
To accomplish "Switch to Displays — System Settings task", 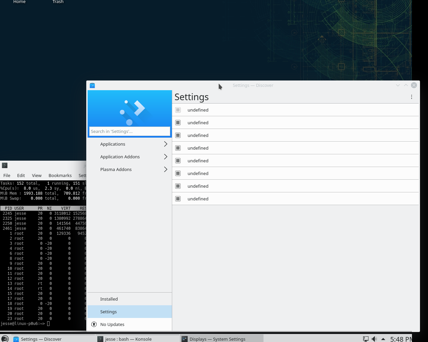I will (222, 339).
